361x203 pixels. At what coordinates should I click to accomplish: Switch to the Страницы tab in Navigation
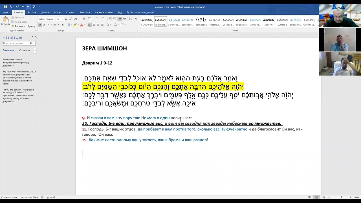pos(24,50)
